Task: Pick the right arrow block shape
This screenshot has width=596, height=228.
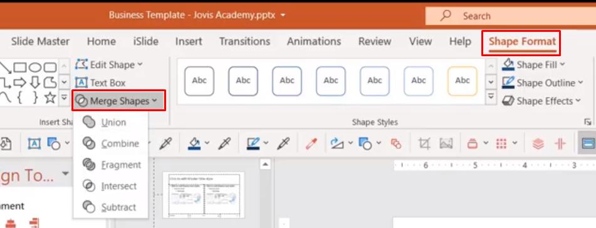Action: pyautogui.click(x=20, y=82)
